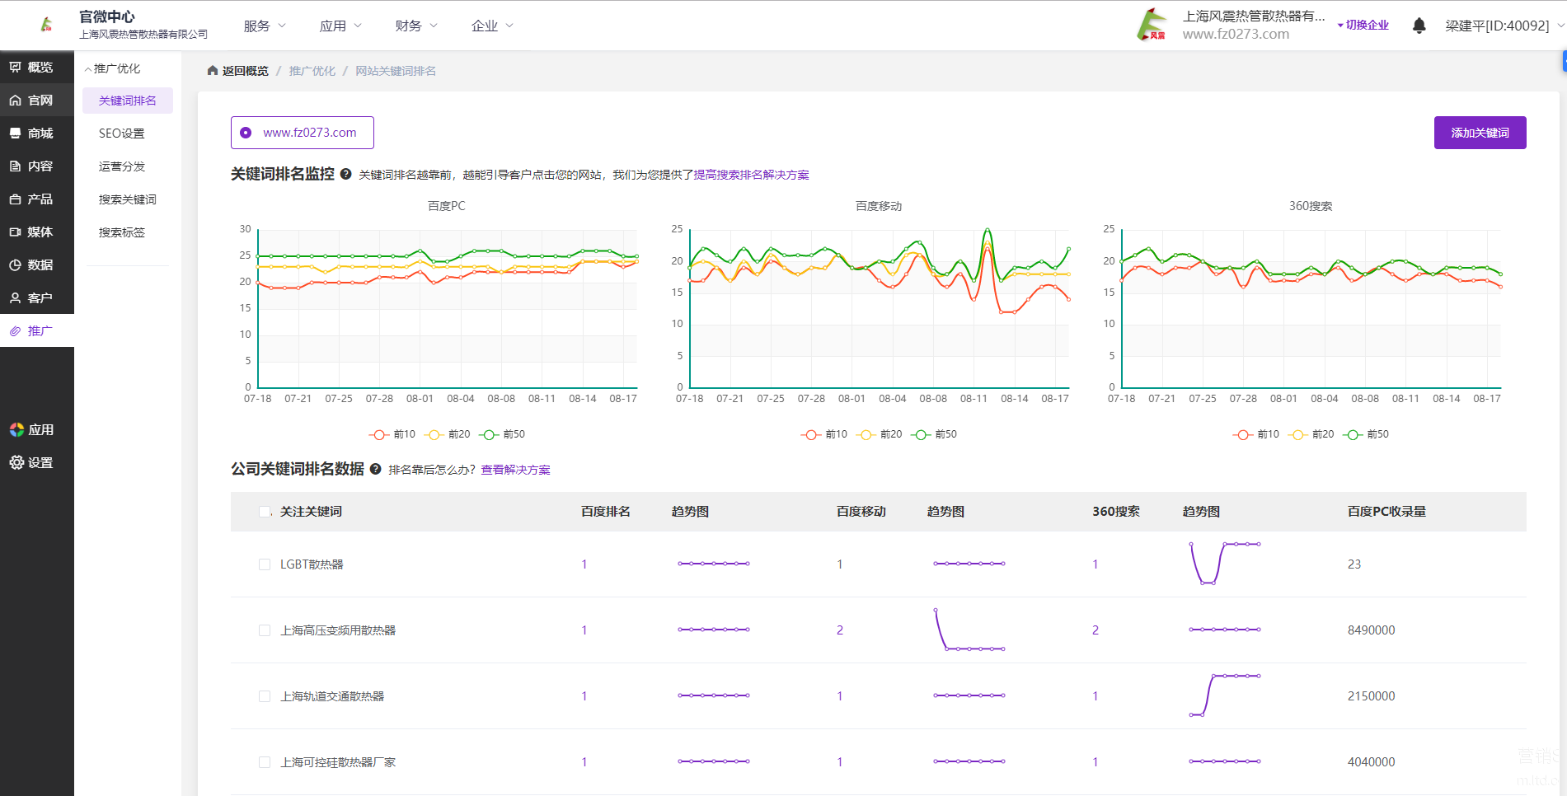This screenshot has height=796, width=1567.
Task: Open the 提高搜索排名解决方案 link
Action: tap(751, 175)
